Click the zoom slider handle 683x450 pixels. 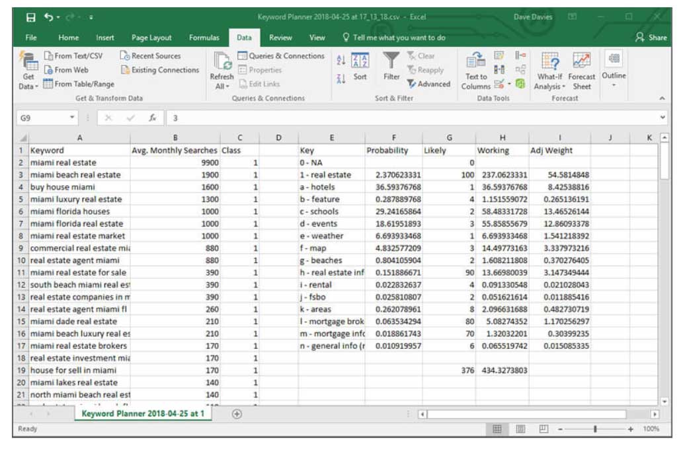tap(595, 429)
